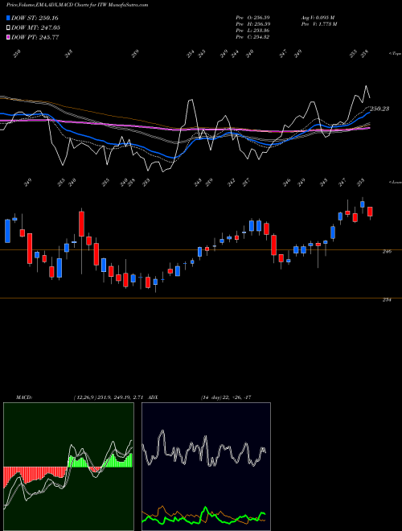
Task: Click the 'Avg V: 0.993 M' value
Action: point(318,17)
